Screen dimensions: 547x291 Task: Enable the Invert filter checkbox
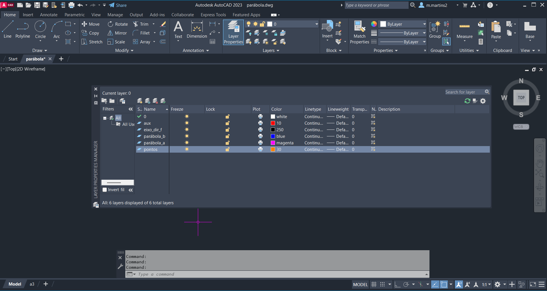point(105,190)
